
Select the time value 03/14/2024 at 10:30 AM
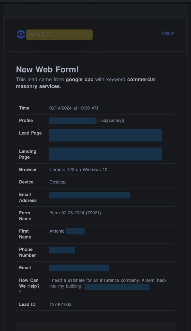[74, 108]
